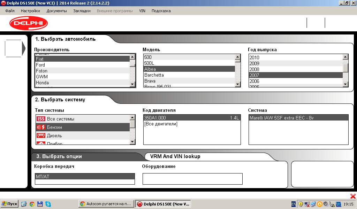Viewport: 357px width, 209px height.
Task: Select model 500
Action: [189, 57]
